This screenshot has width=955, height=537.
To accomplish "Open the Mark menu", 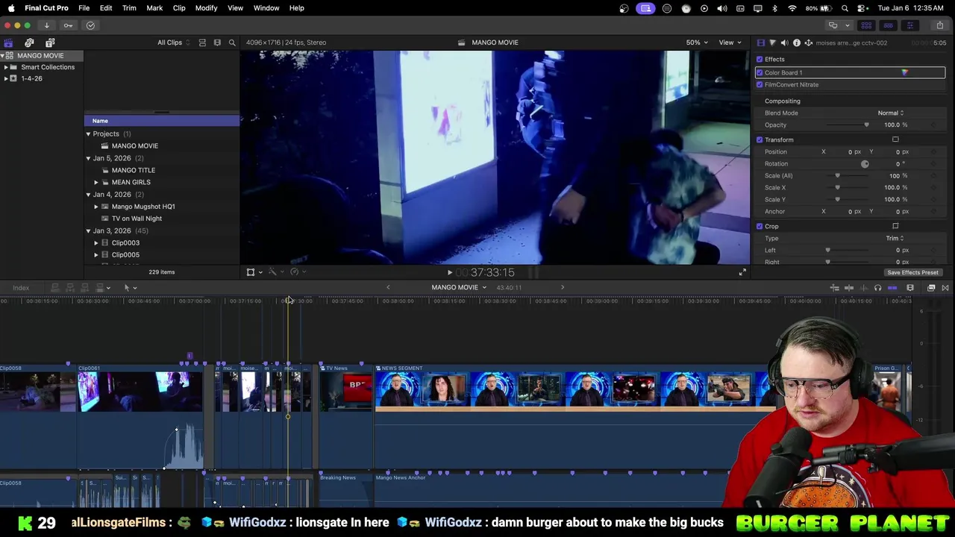I will point(154,8).
